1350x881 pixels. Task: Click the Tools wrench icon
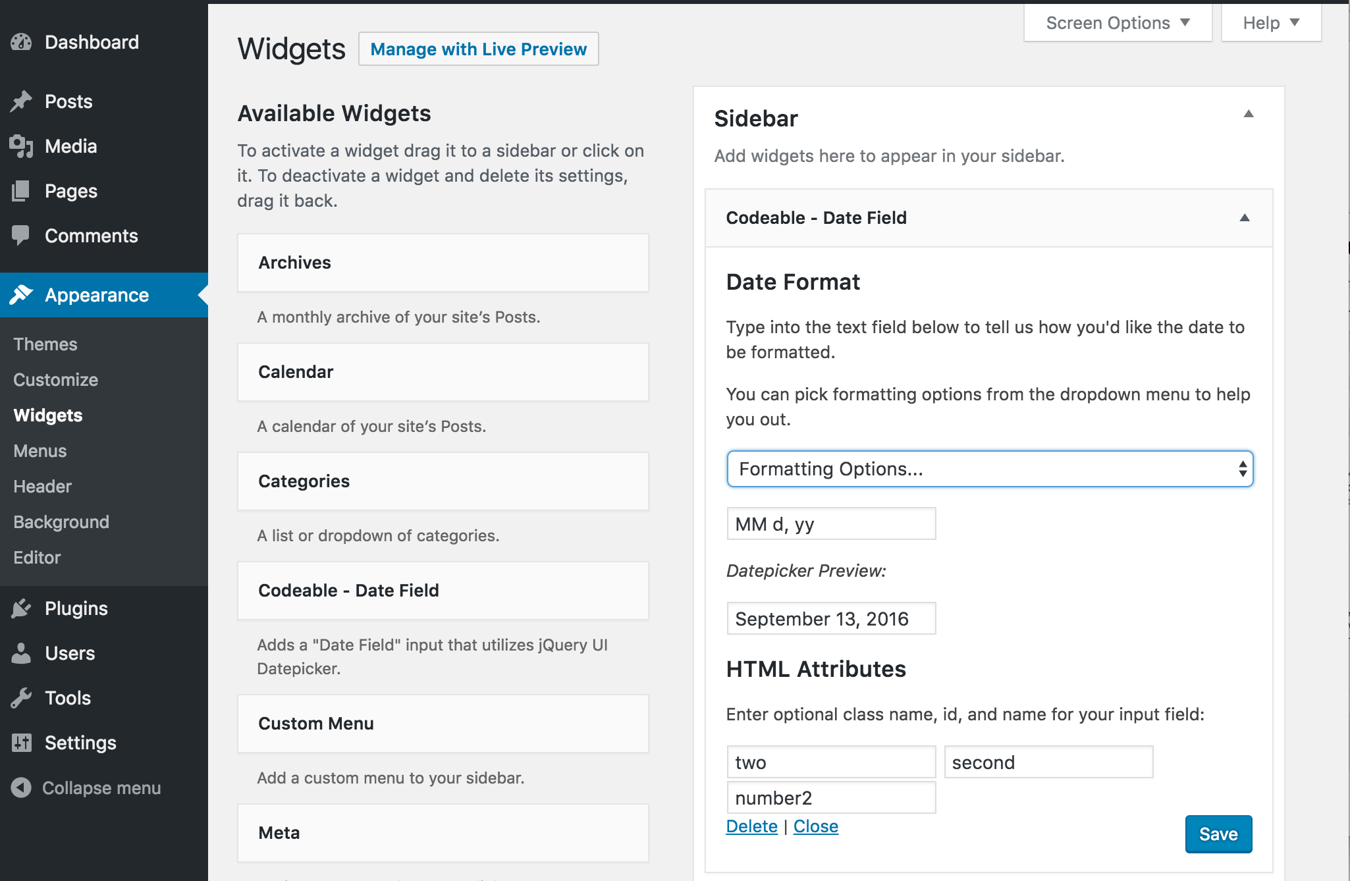tap(21, 698)
